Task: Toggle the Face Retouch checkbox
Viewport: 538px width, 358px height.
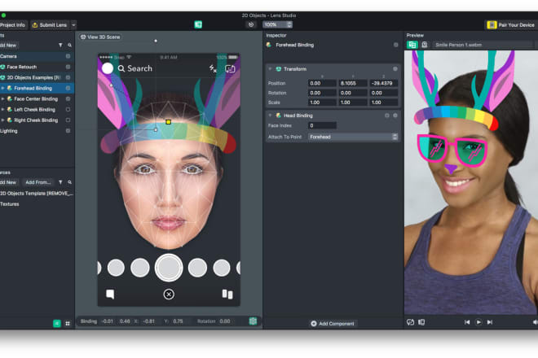Action: click(x=68, y=67)
